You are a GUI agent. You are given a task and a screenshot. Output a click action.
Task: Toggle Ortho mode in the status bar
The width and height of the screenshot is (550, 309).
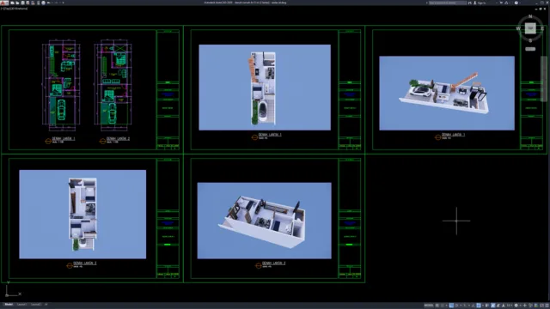pos(451,306)
